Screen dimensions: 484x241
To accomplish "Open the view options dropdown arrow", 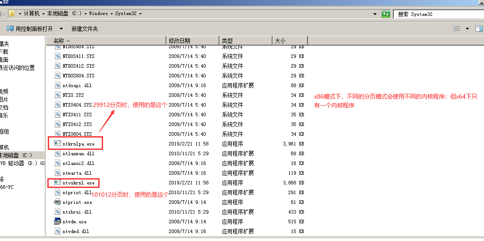I will point(467,29).
